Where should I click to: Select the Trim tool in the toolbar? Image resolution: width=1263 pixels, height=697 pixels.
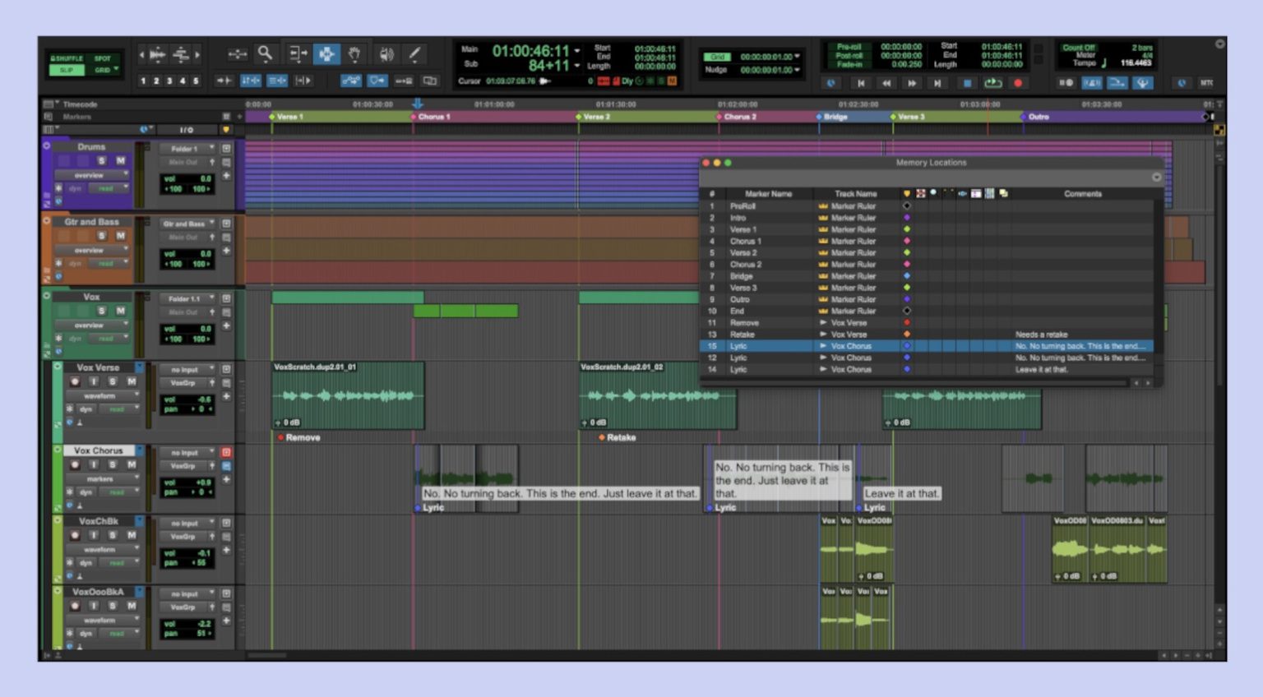point(298,53)
